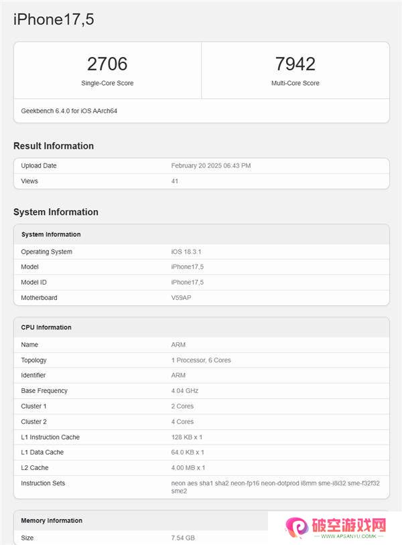The width and height of the screenshot is (402, 545).
Task: Select the iOS 18.3.1 value
Action: tap(186, 252)
